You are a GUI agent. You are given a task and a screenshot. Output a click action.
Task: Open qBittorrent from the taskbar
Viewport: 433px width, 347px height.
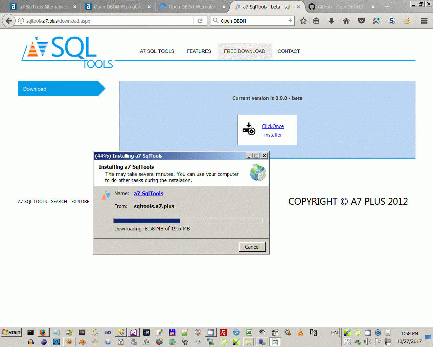coord(108,342)
